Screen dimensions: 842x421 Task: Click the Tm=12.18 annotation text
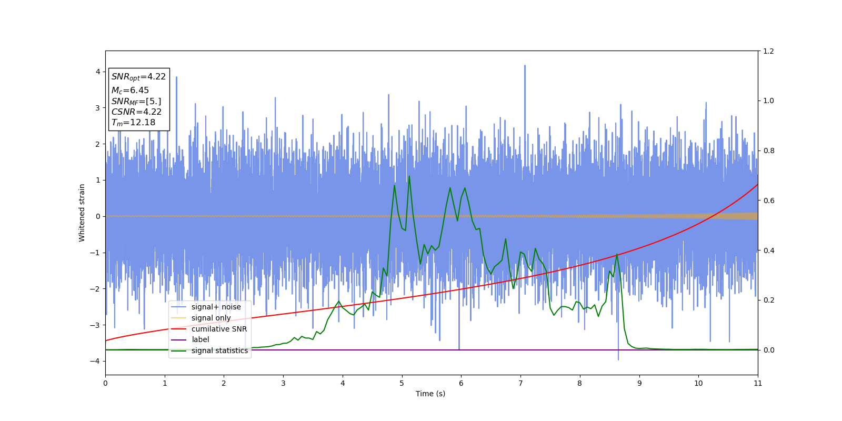[133, 123]
